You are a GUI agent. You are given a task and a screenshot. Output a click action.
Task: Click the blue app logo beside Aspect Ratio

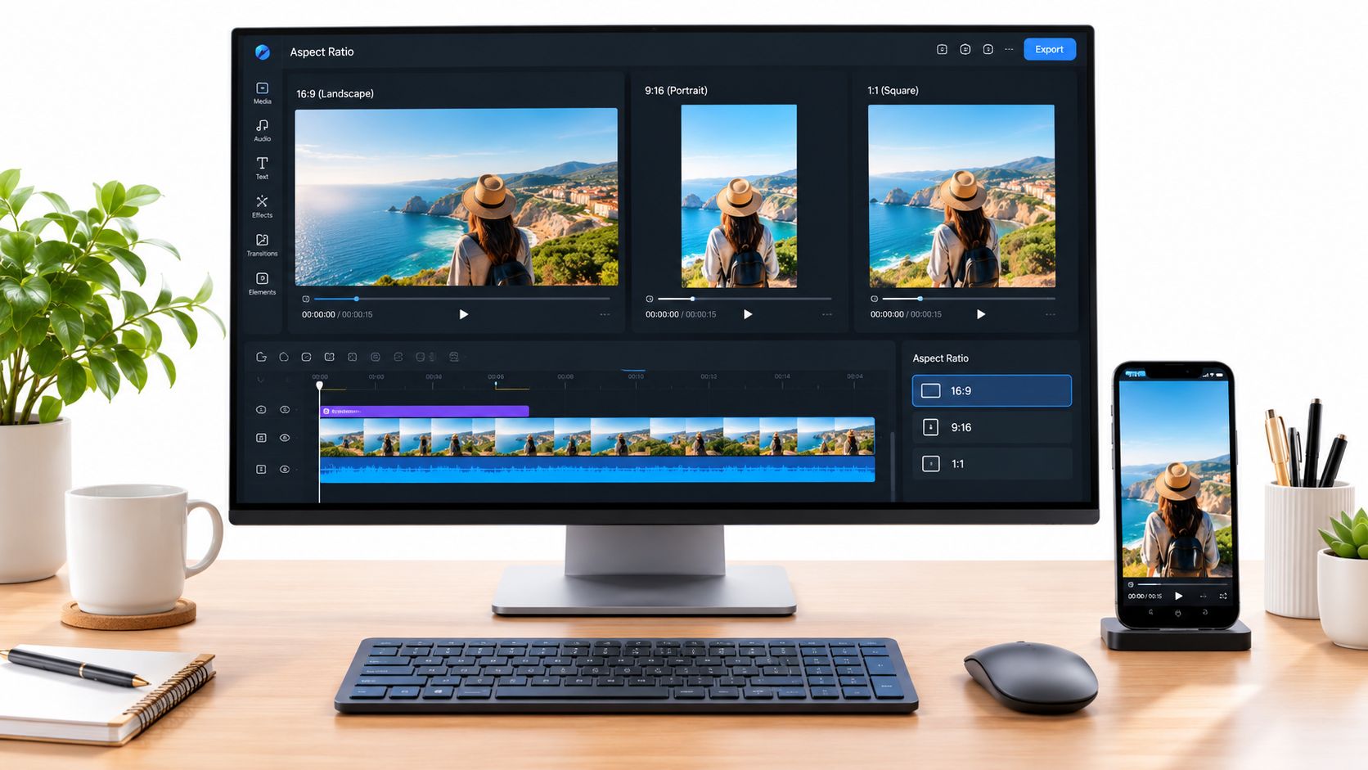coord(263,52)
